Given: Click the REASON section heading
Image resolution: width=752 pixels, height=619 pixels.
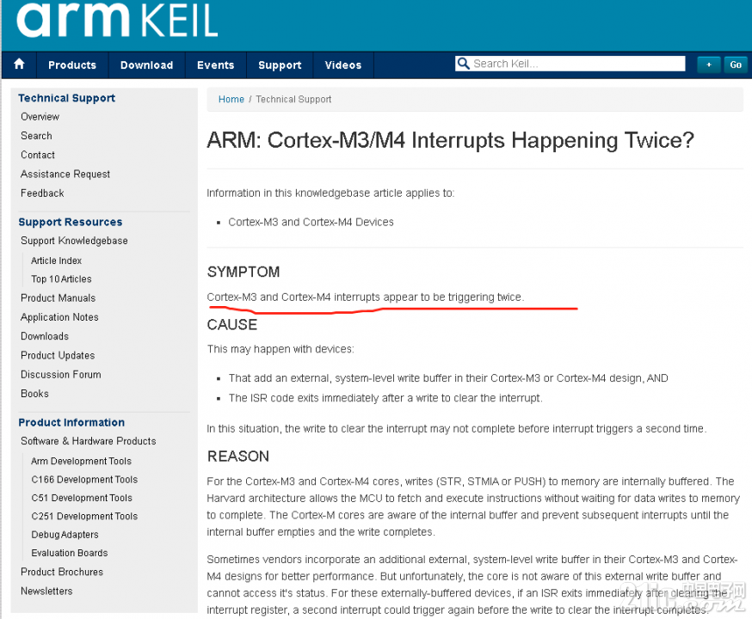Looking at the screenshot, I should click(237, 457).
